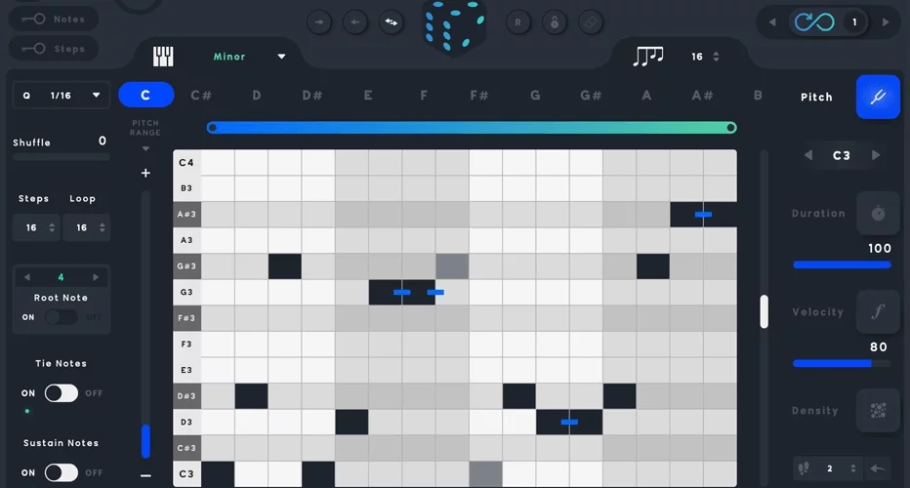This screenshot has height=488, width=910.
Task: Click the infinity loop icon
Action: pyautogui.click(x=813, y=22)
